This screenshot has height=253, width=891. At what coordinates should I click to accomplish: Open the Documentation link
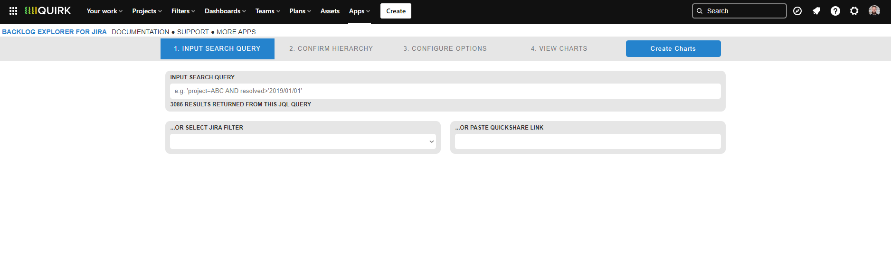click(x=140, y=32)
